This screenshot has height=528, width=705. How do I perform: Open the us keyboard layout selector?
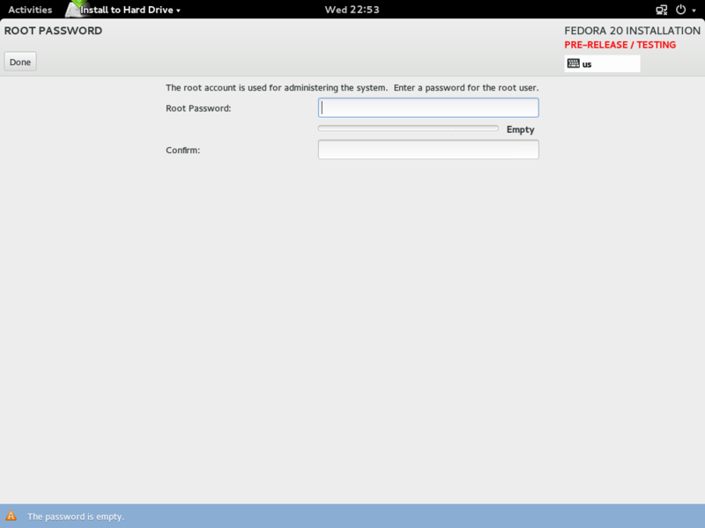point(602,62)
